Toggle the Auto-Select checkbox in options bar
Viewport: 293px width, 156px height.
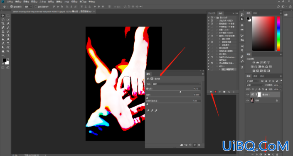[12, 7]
